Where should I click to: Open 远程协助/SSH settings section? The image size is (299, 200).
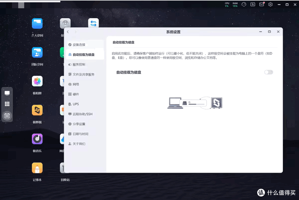click(x=85, y=114)
